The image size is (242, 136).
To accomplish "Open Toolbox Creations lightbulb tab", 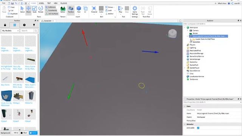I will click(x=34, y=25).
